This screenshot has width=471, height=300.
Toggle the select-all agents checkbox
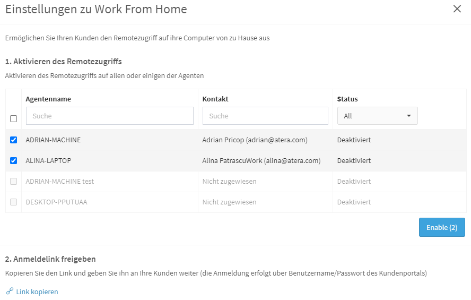(13, 119)
